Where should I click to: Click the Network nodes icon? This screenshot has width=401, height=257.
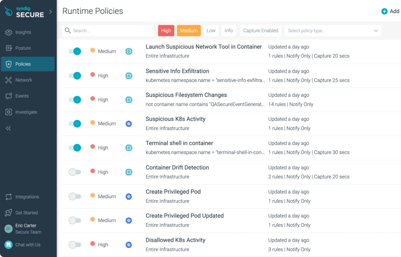coord(9,80)
